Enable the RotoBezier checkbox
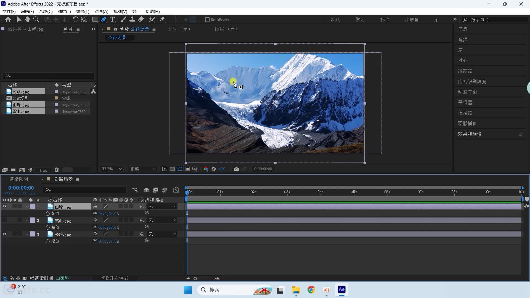 [x=207, y=20]
